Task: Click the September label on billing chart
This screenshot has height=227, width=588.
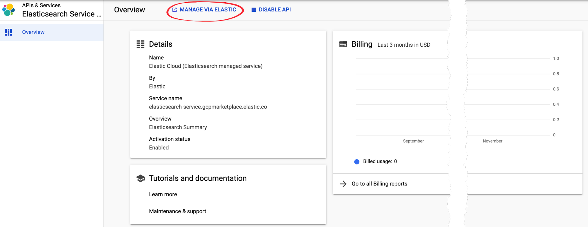Action: [x=413, y=141]
